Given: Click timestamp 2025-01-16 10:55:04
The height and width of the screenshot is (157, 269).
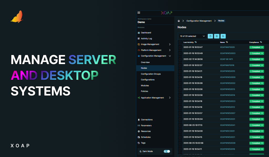Looking at the screenshot, I should [x=193, y=119].
